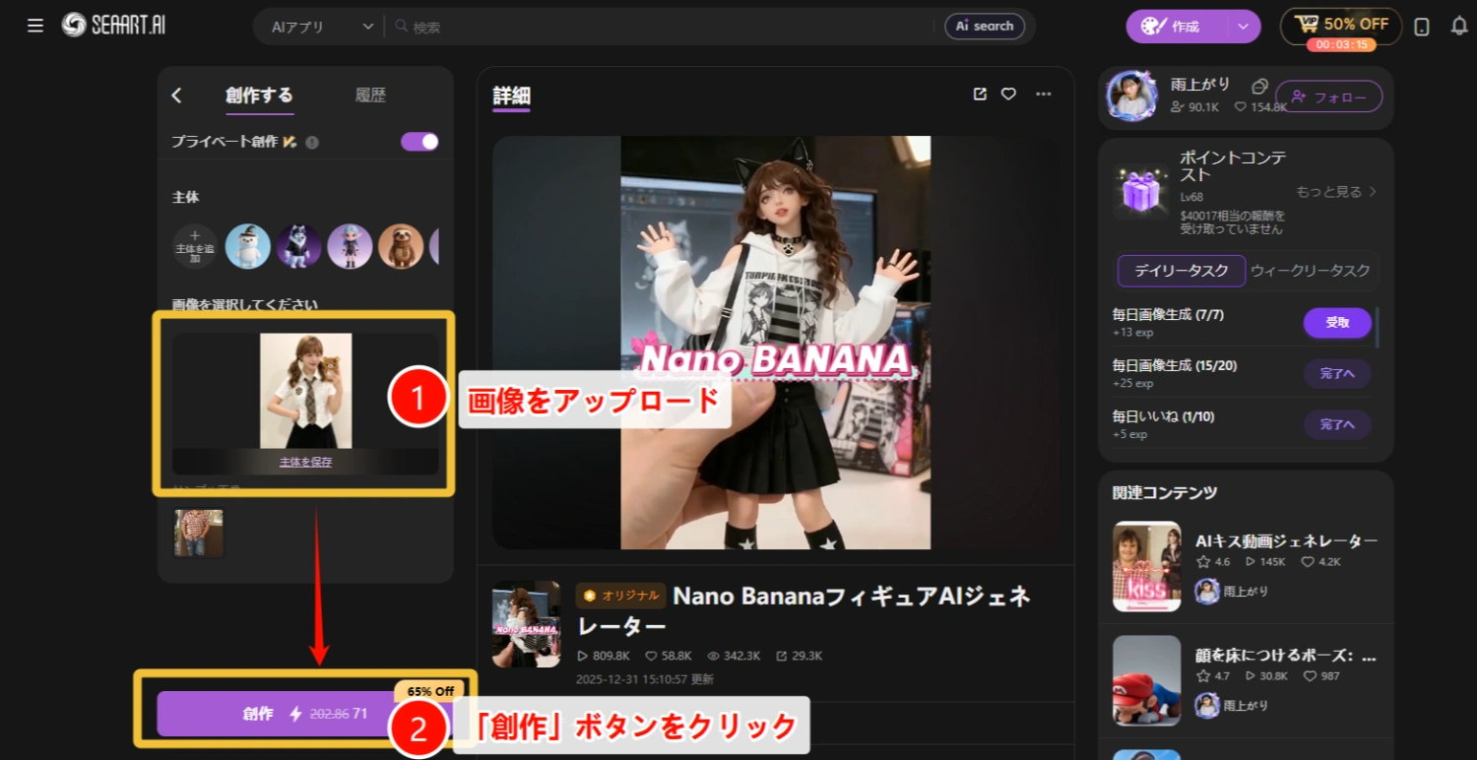Click the 342.3K views count

733,656
